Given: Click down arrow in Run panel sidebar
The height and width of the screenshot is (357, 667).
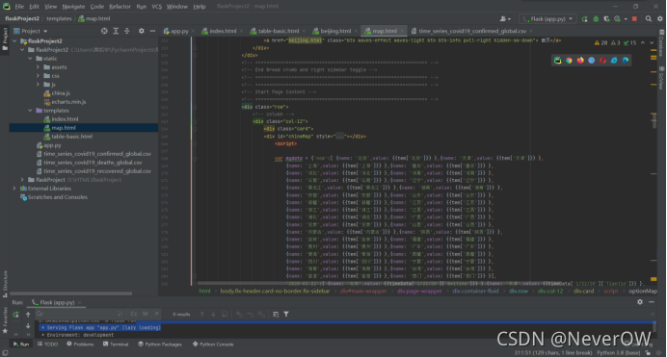Looking at the screenshot, I should pyautogui.click(x=28, y=326).
